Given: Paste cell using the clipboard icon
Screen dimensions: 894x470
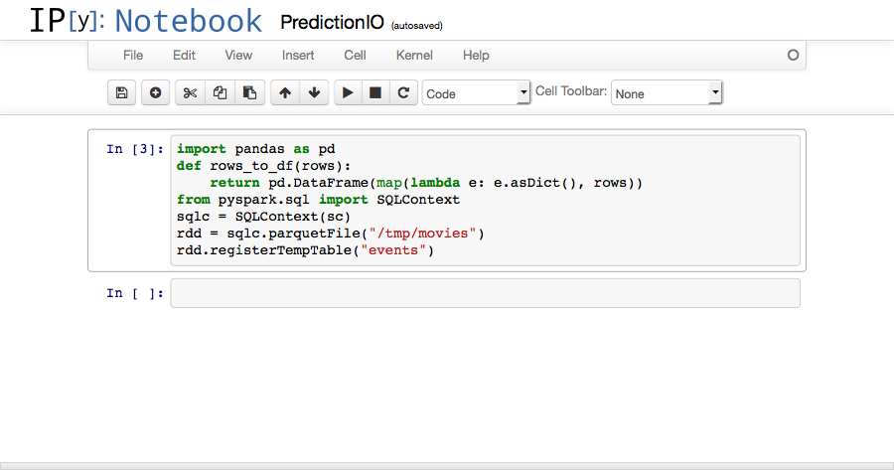Looking at the screenshot, I should click(x=249, y=93).
